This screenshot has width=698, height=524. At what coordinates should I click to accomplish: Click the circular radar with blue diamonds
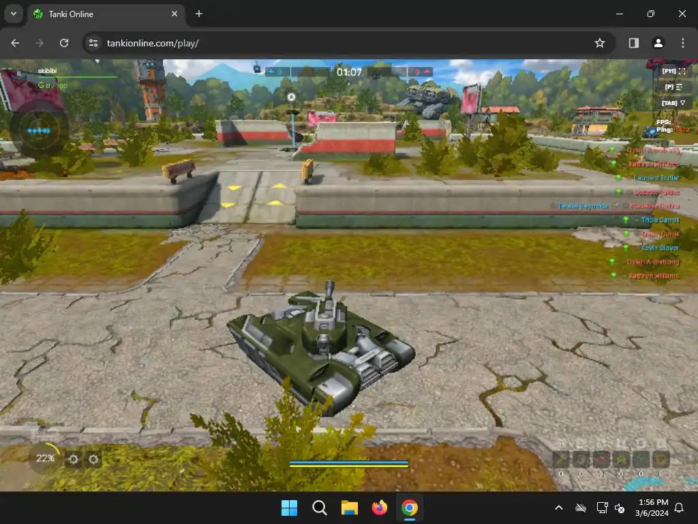(x=39, y=130)
